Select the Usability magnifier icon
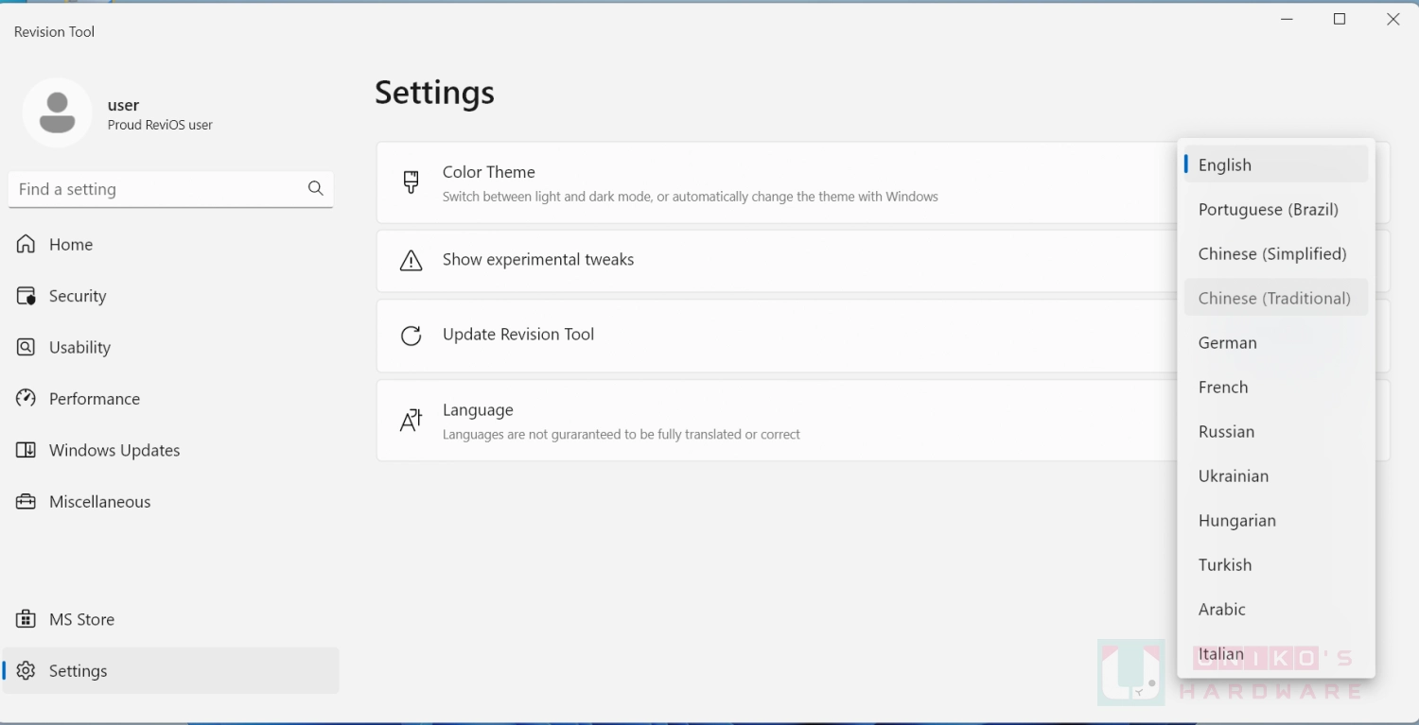 pyautogui.click(x=27, y=347)
